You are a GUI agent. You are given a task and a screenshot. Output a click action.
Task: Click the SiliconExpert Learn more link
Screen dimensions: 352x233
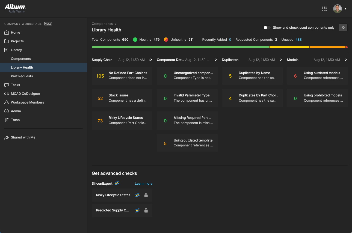[x=143, y=184]
